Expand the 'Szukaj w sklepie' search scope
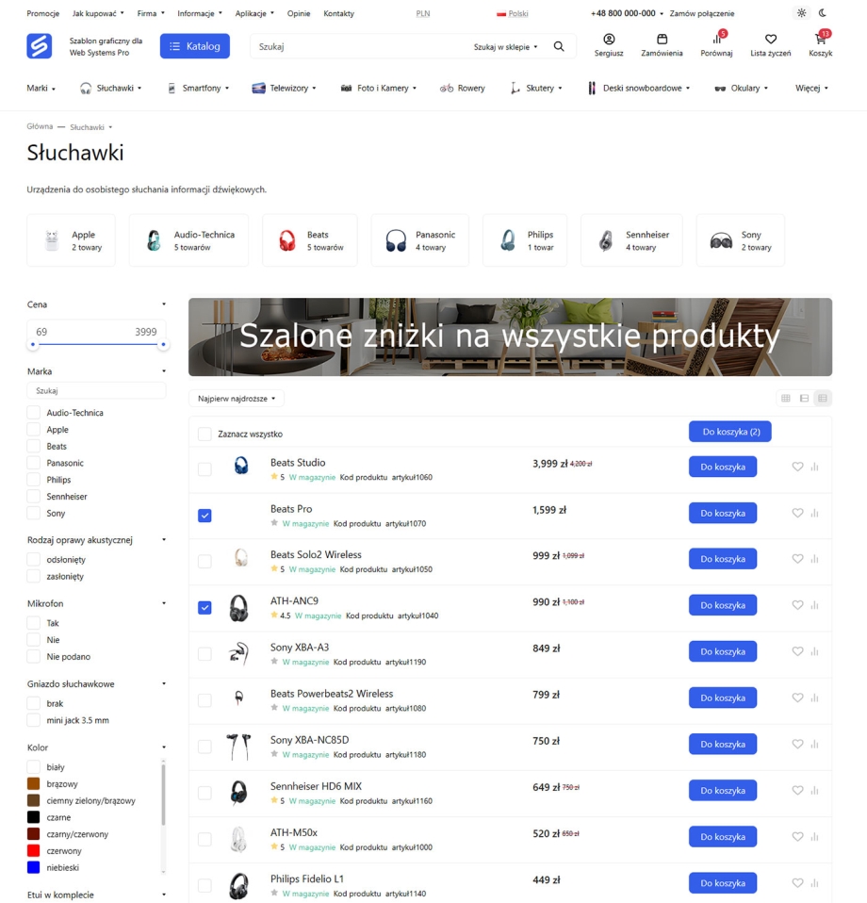Image resolution: width=867 pixels, height=903 pixels. coord(506,46)
